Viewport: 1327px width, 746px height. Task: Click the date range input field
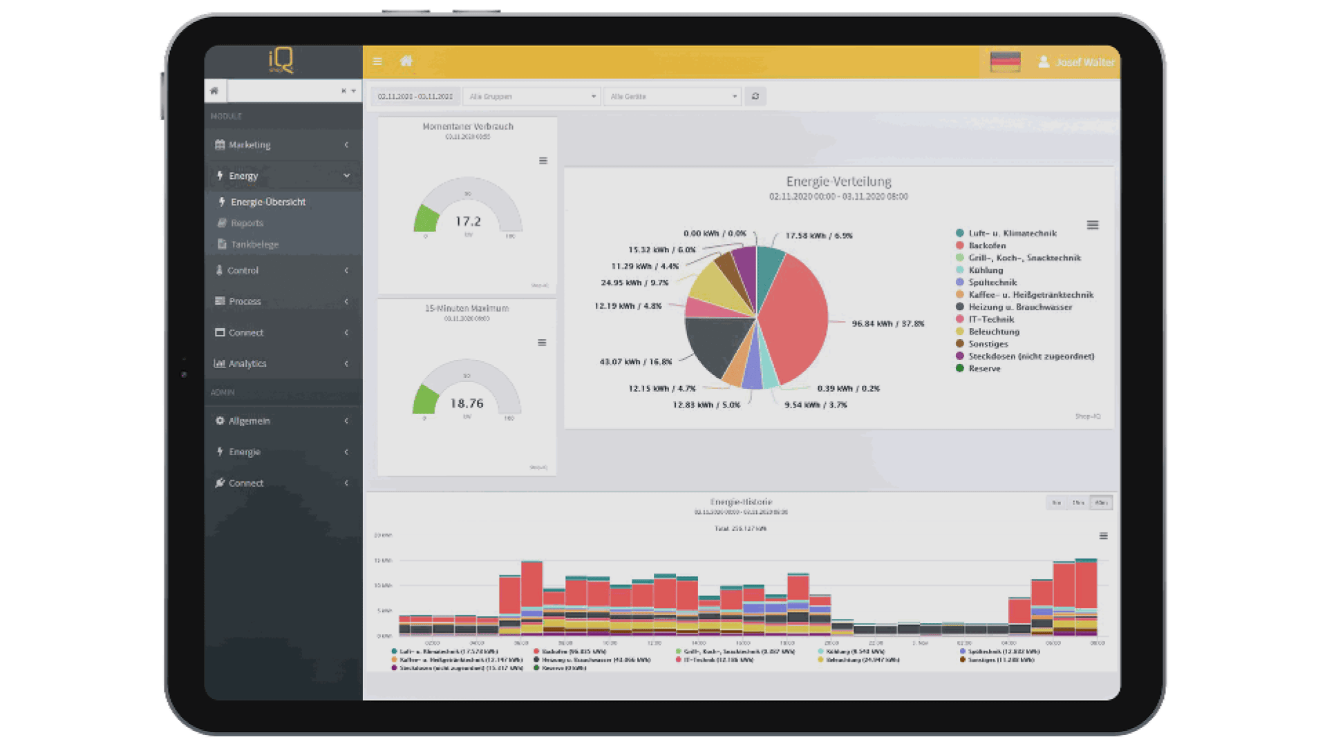tap(414, 96)
